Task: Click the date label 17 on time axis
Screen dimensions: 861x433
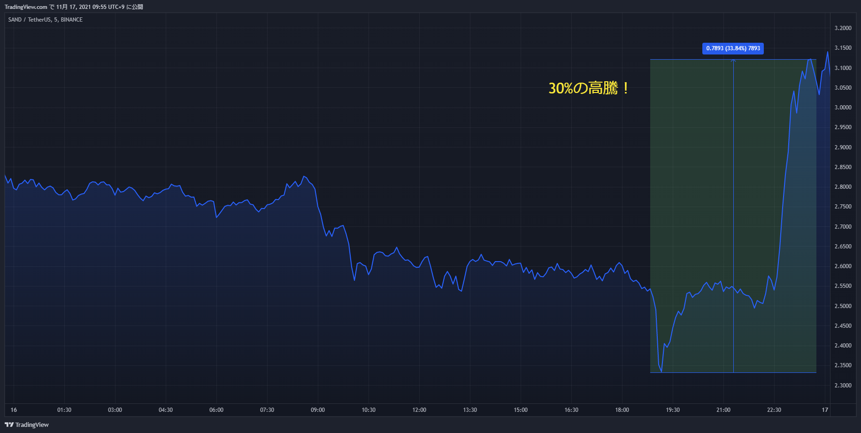Action: pos(825,410)
